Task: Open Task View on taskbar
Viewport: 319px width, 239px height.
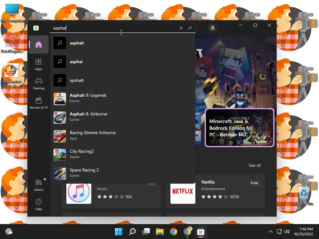Action: coord(146,232)
